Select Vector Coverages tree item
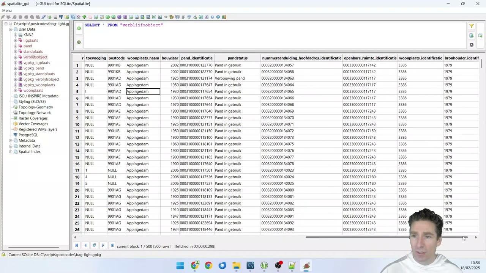Image resolution: width=486 pixels, height=273 pixels. [33, 124]
